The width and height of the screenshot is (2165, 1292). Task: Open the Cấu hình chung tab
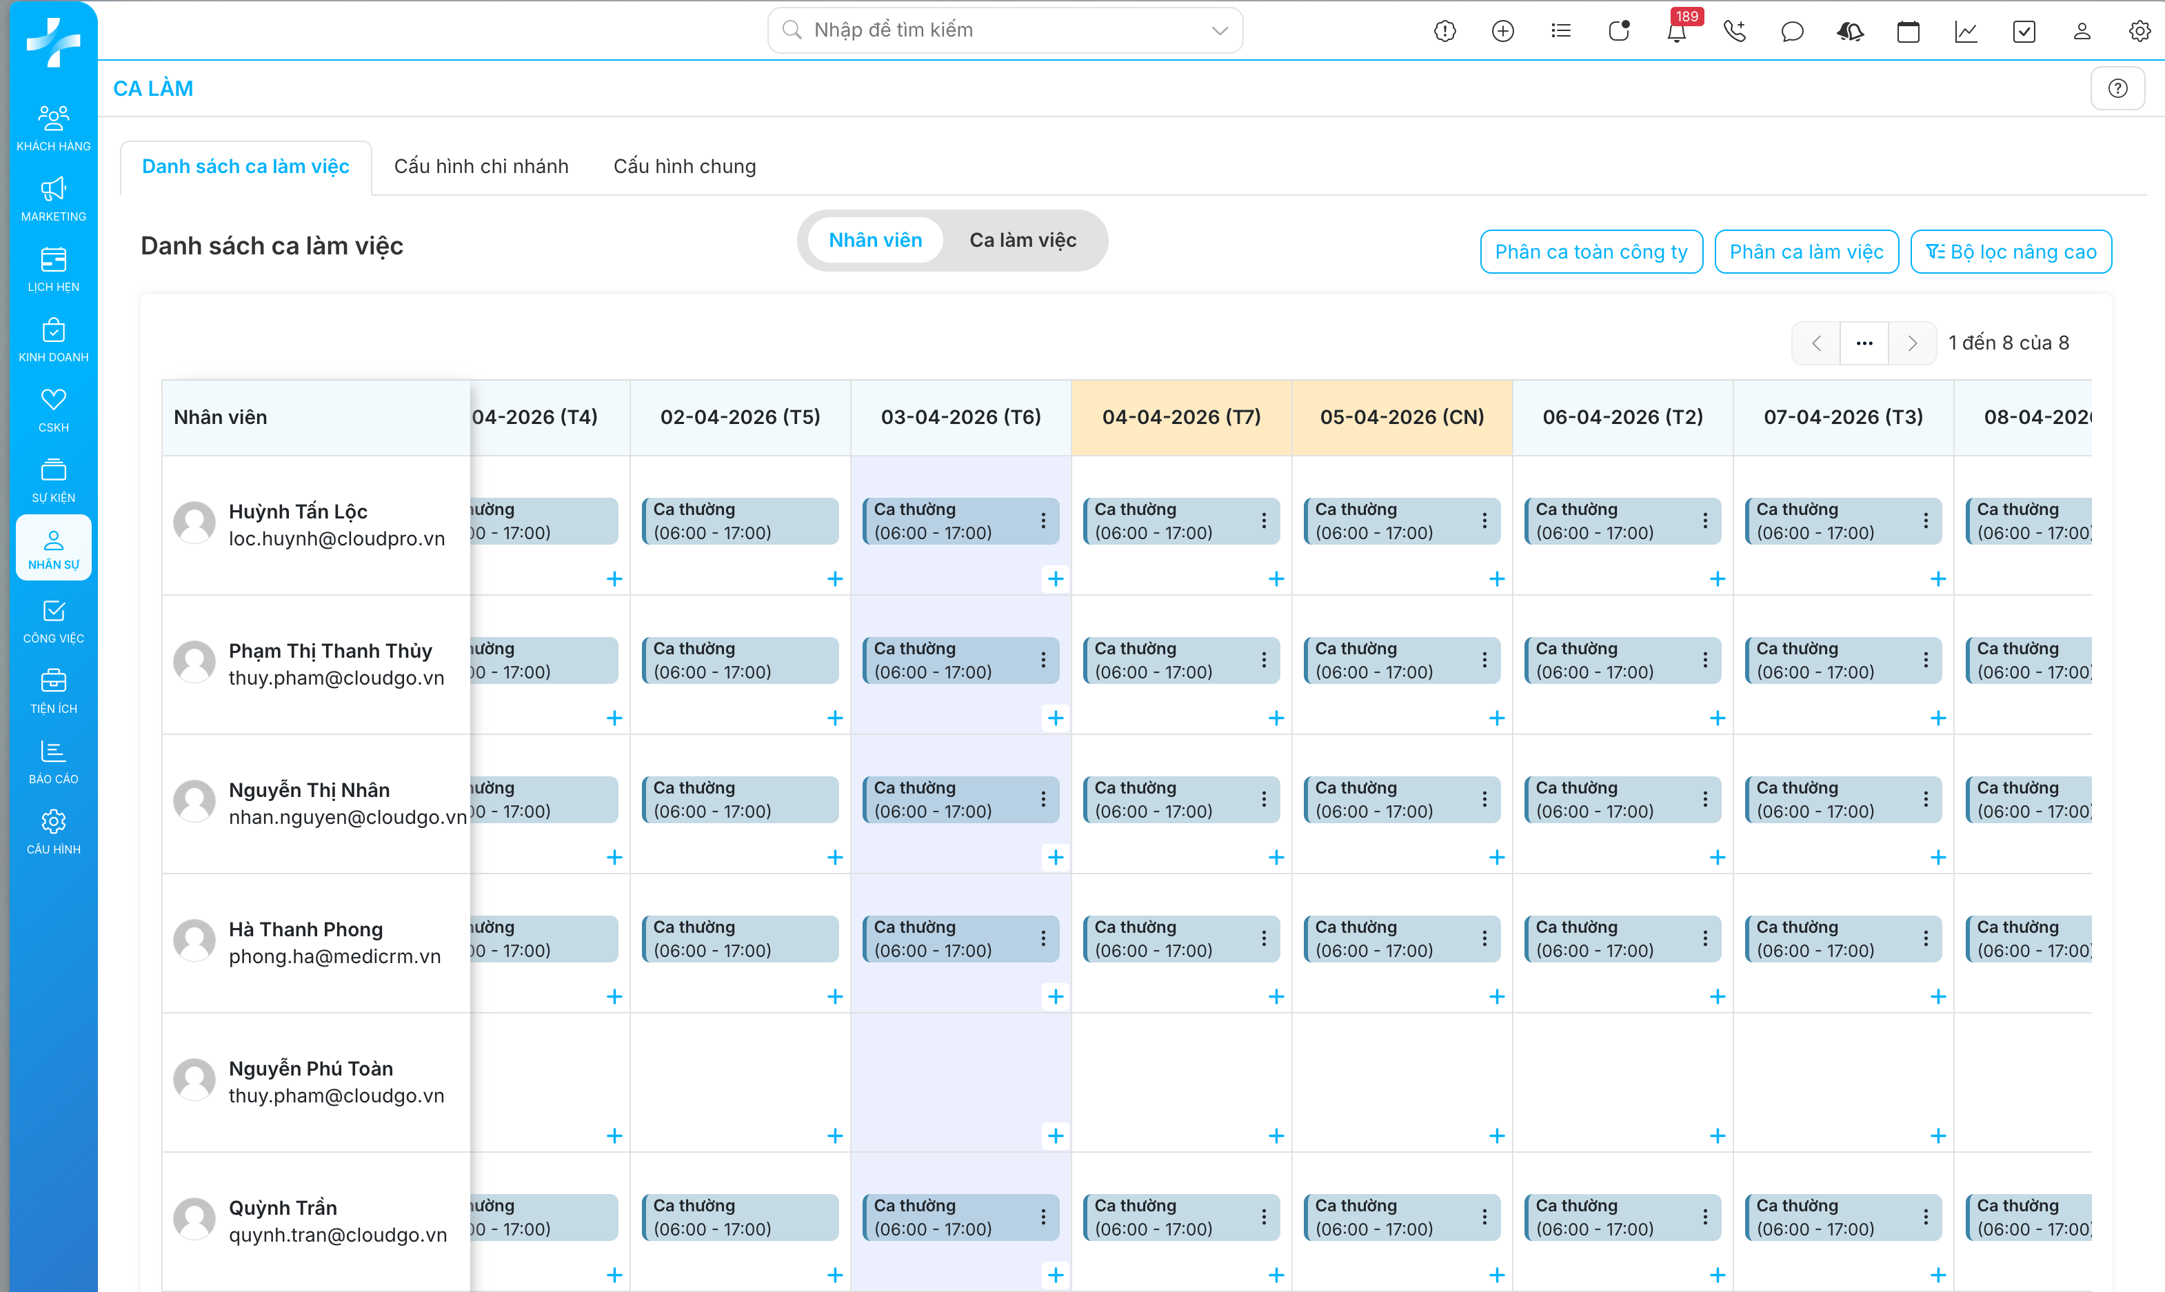pyautogui.click(x=684, y=166)
